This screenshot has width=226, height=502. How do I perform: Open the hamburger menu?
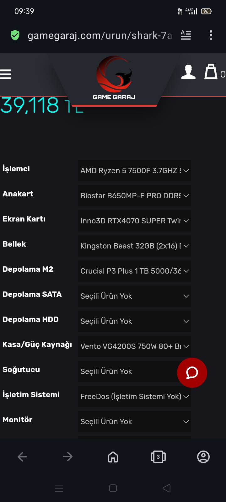coord(6,74)
